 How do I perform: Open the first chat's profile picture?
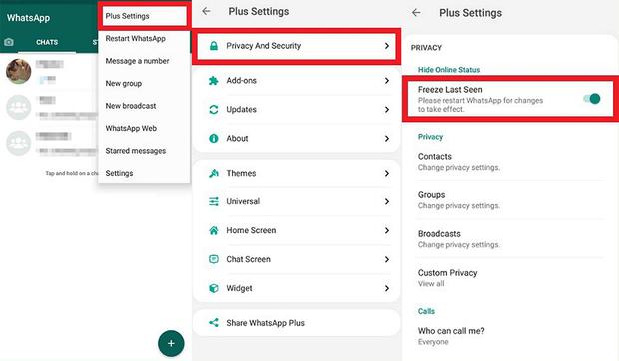click(x=19, y=72)
